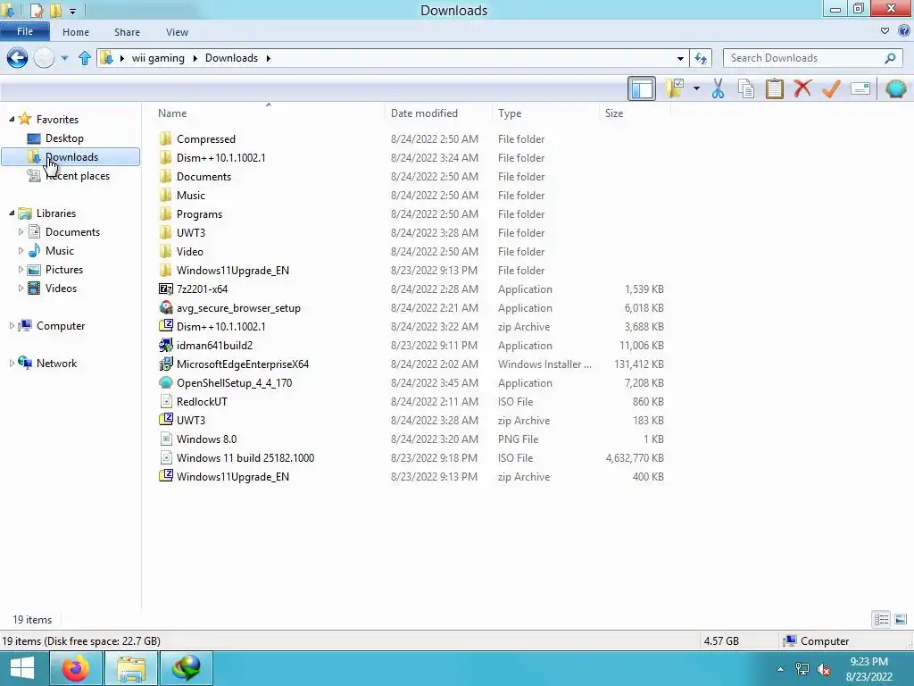914x686 pixels.
Task: Sort by the Type column header
Action: point(545,113)
